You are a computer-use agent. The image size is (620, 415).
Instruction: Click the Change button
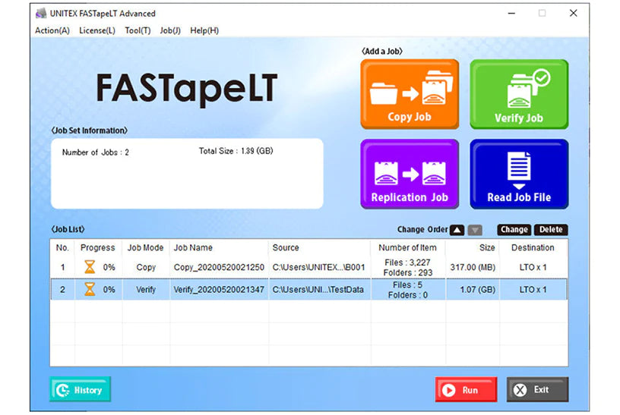point(514,230)
